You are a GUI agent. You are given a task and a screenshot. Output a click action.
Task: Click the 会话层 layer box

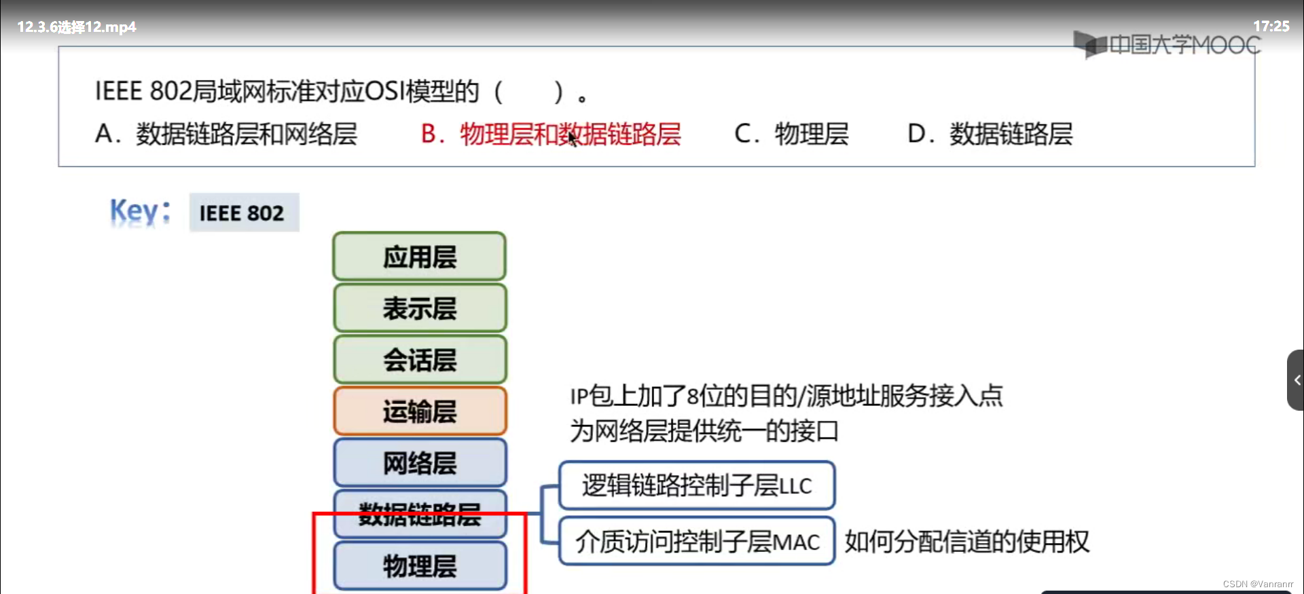[420, 360]
